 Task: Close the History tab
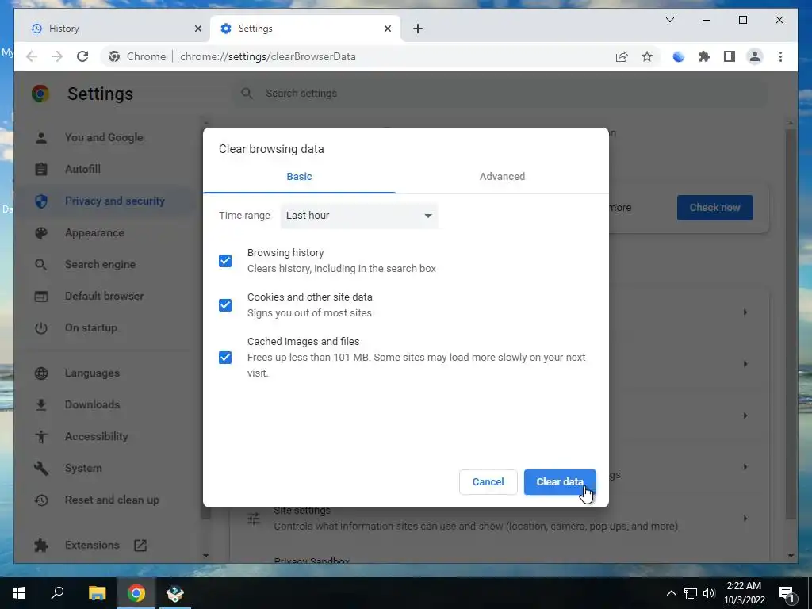pyautogui.click(x=197, y=29)
